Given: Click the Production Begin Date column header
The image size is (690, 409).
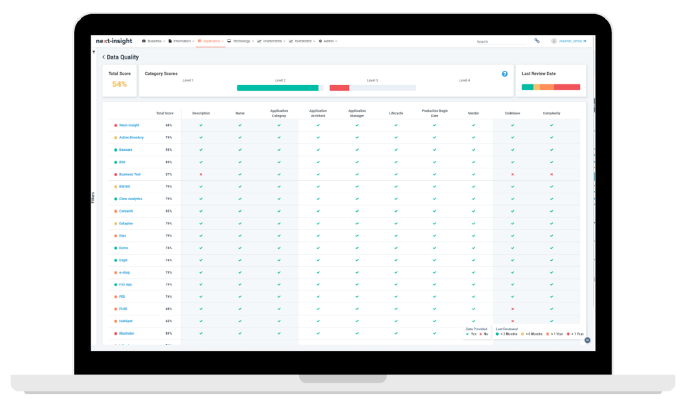Looking at the screenshot, I should pyautogui.click(x=435, y=113).
